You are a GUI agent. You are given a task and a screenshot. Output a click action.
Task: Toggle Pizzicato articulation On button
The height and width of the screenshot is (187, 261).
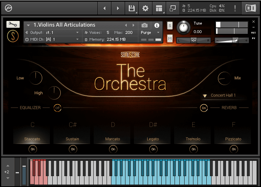pos(234,149)
